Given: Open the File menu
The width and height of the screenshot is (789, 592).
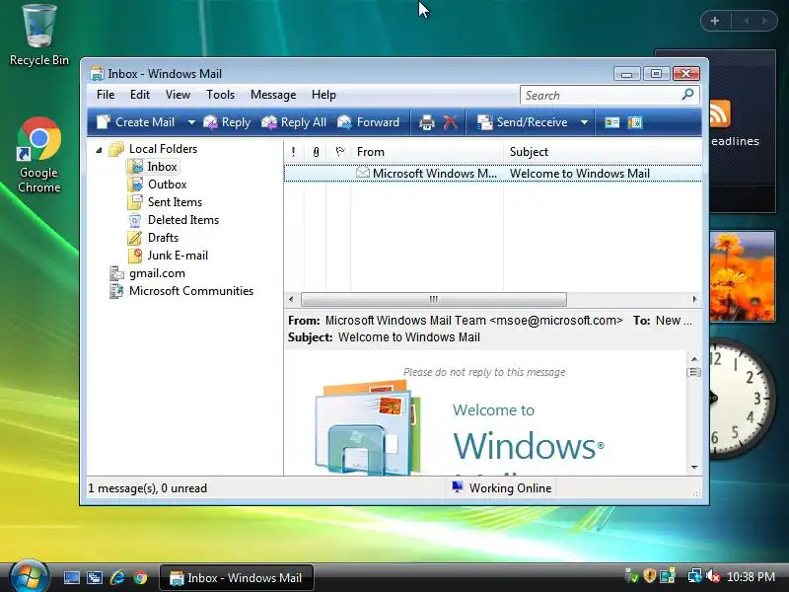Looking at the screenshot, I should point(106,95).
